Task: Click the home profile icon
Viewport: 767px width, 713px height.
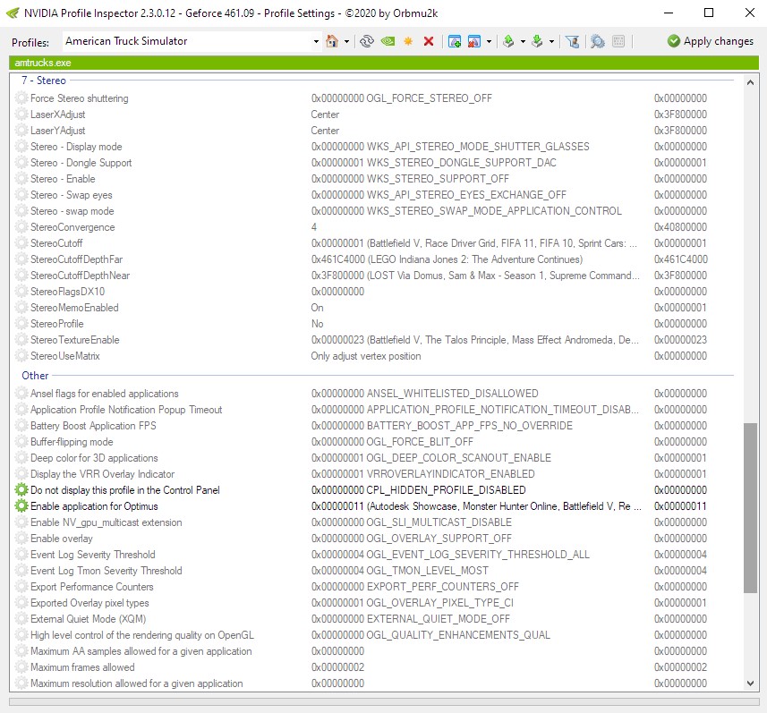Action: coord(332,41)
